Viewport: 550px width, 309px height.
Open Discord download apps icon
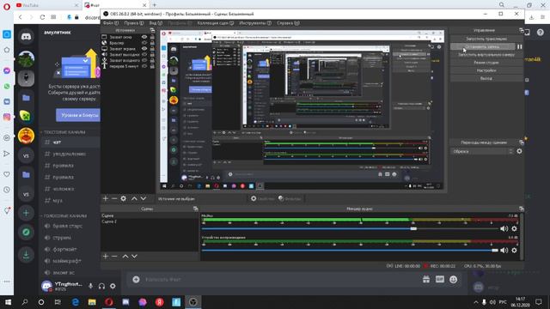(x=26, y=255)
